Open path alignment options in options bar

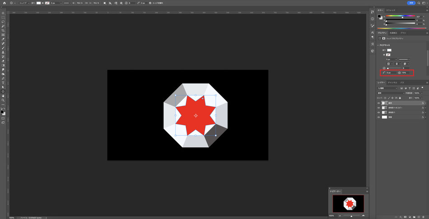[110, 3]
